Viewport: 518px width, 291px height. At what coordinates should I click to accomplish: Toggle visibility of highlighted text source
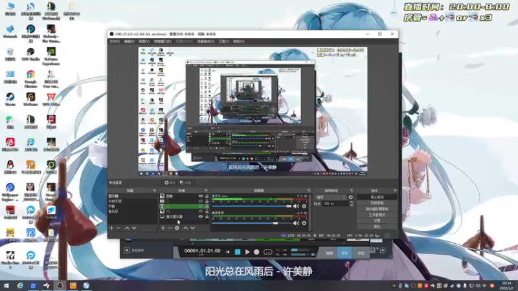pyautogui.click(x=201, y=206)
